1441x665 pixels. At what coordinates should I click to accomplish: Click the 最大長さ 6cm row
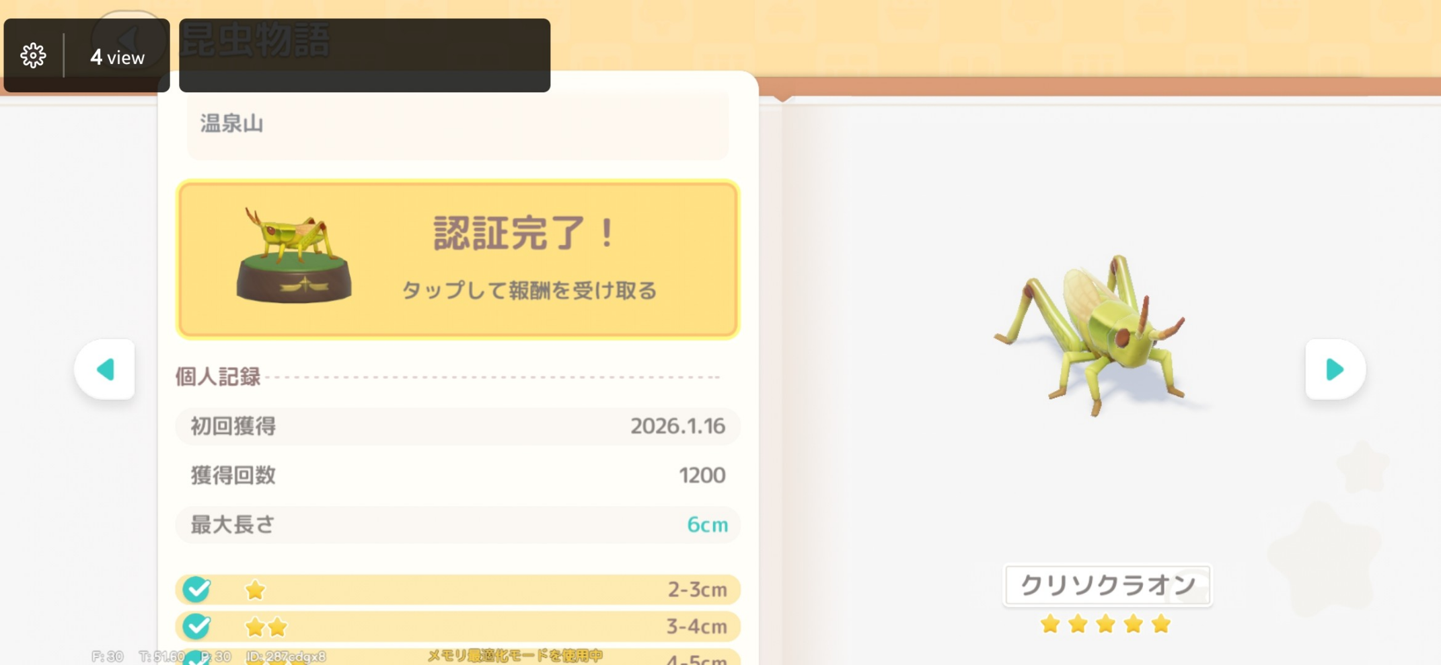coord(457,524)
